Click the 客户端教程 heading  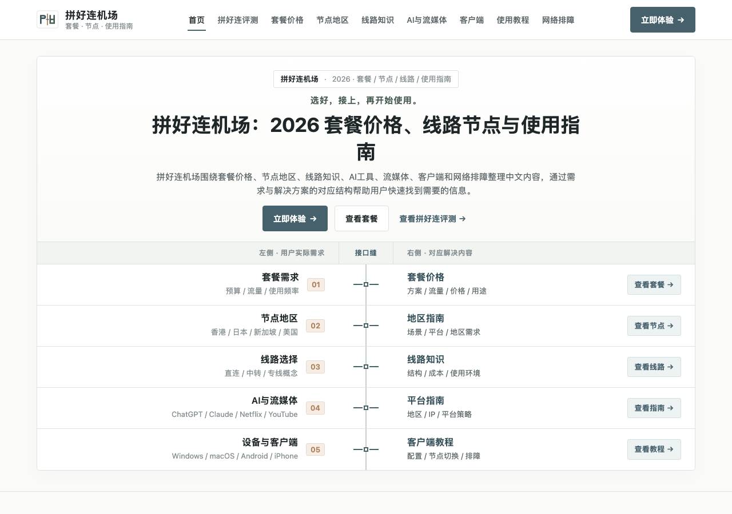coord(430,442)
